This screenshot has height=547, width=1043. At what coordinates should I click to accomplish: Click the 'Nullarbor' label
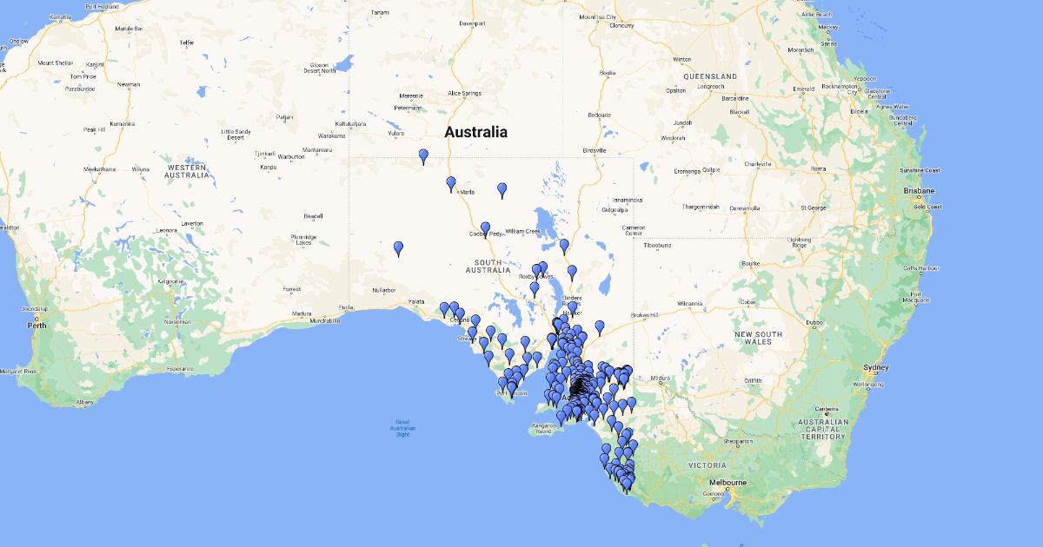383,289
